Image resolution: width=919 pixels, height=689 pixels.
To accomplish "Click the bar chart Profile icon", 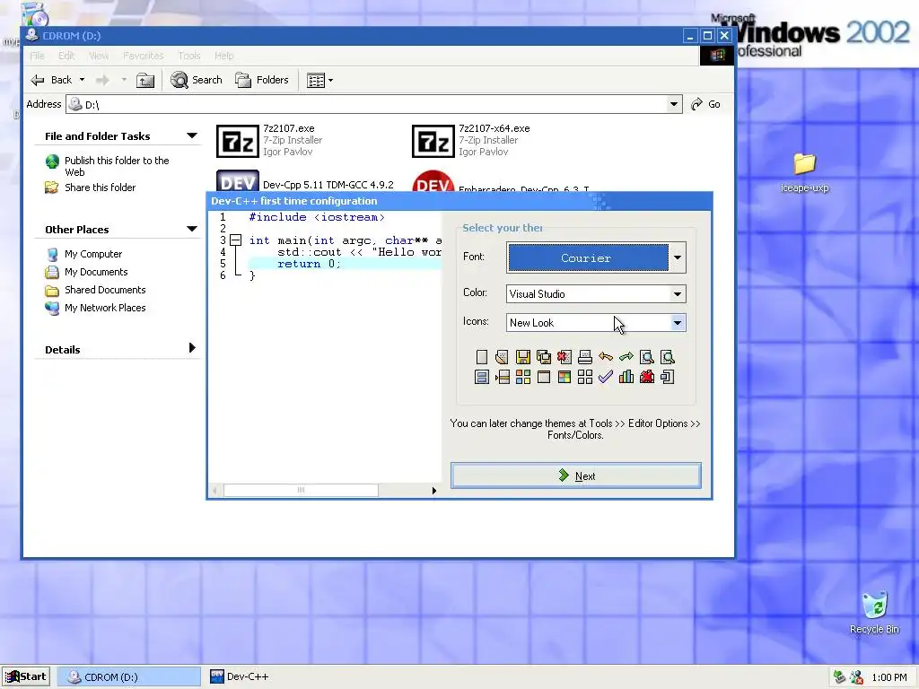I will pyautogui.click(x=626, y=378).
